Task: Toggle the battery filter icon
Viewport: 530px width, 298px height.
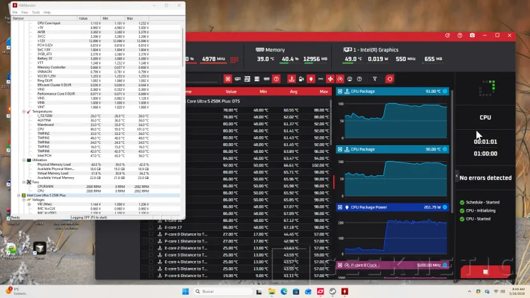Action: click(x=301, y=79)
